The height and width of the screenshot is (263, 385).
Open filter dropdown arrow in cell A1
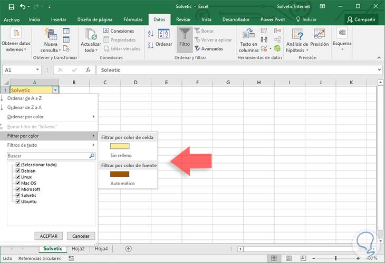55,90
